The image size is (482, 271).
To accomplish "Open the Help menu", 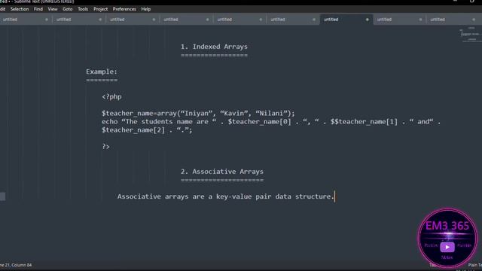I will coord(145,9).
